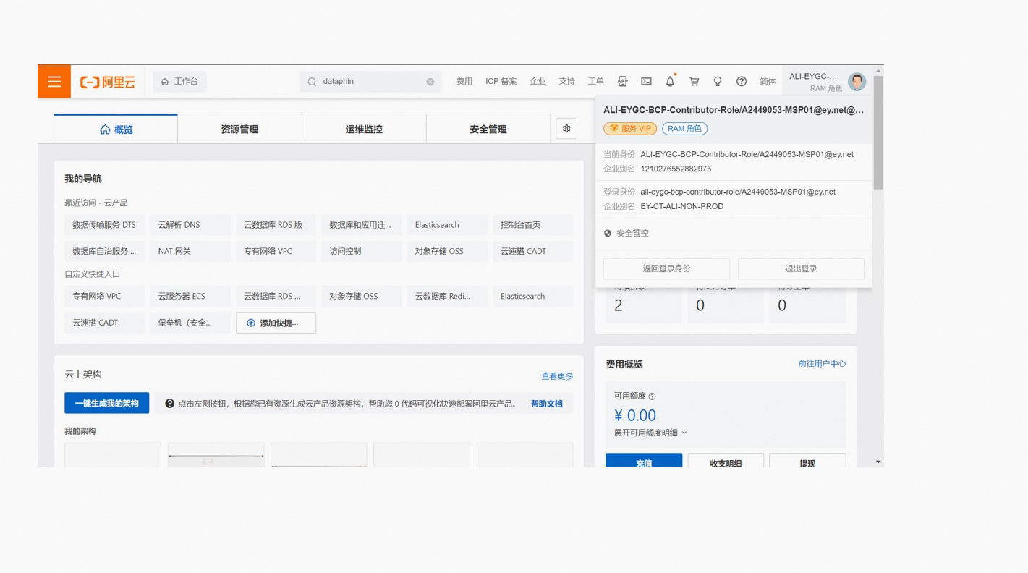The height and width of the screenshot is (573, 1028).
Task: Switch language via 简体
Action: (x=768, y=82)
